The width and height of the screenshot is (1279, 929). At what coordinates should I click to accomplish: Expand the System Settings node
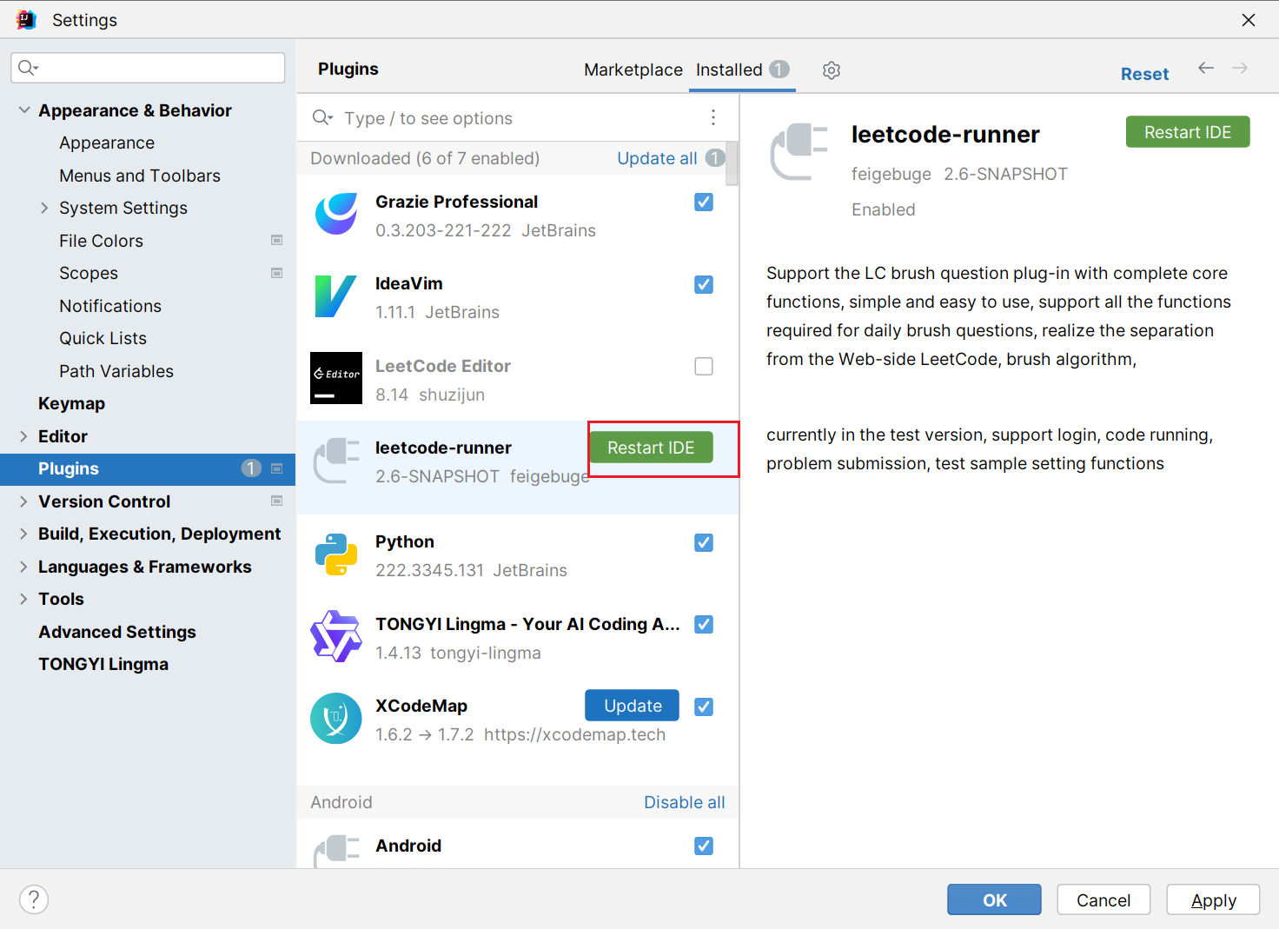point(44,208)
